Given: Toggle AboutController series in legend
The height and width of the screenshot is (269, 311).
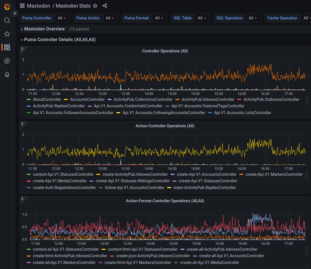Looking at the screenshot, I should pos(47,99).
